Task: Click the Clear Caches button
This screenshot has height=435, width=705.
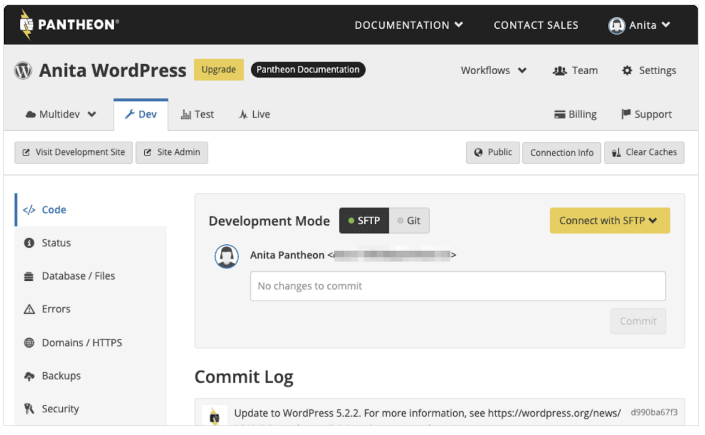Action: point(644,152)
